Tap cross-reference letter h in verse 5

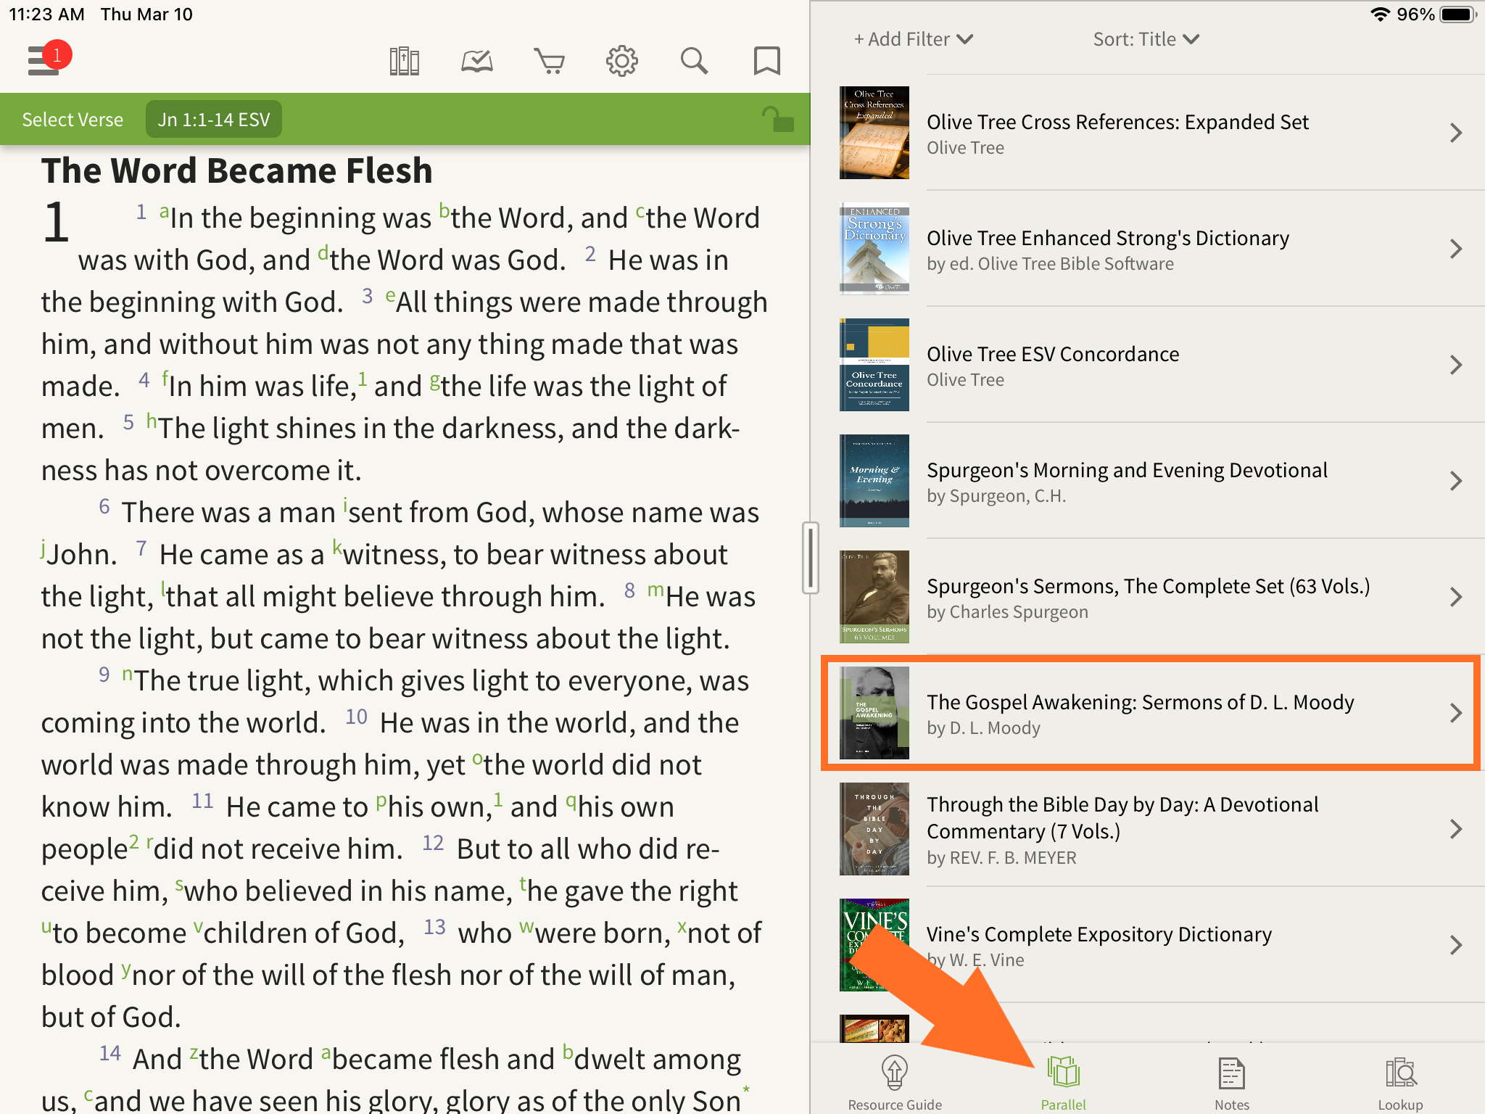tap(152, 421)
